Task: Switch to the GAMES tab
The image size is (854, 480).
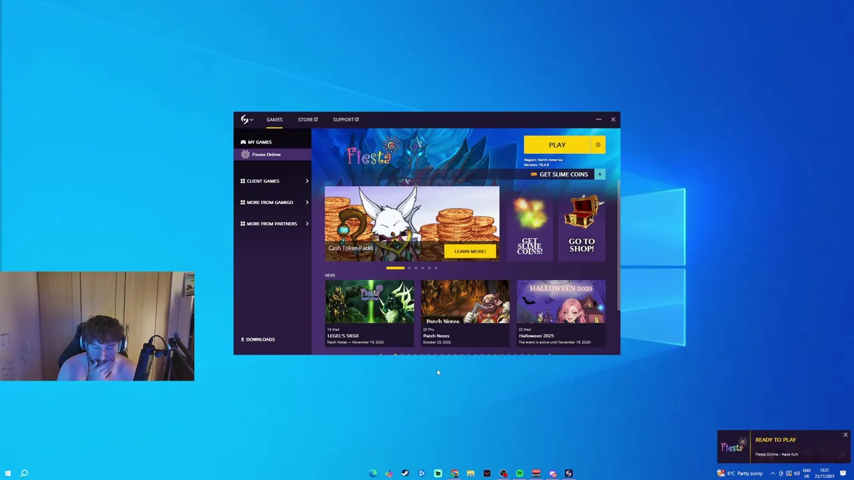Action: (x=274, y=119)
